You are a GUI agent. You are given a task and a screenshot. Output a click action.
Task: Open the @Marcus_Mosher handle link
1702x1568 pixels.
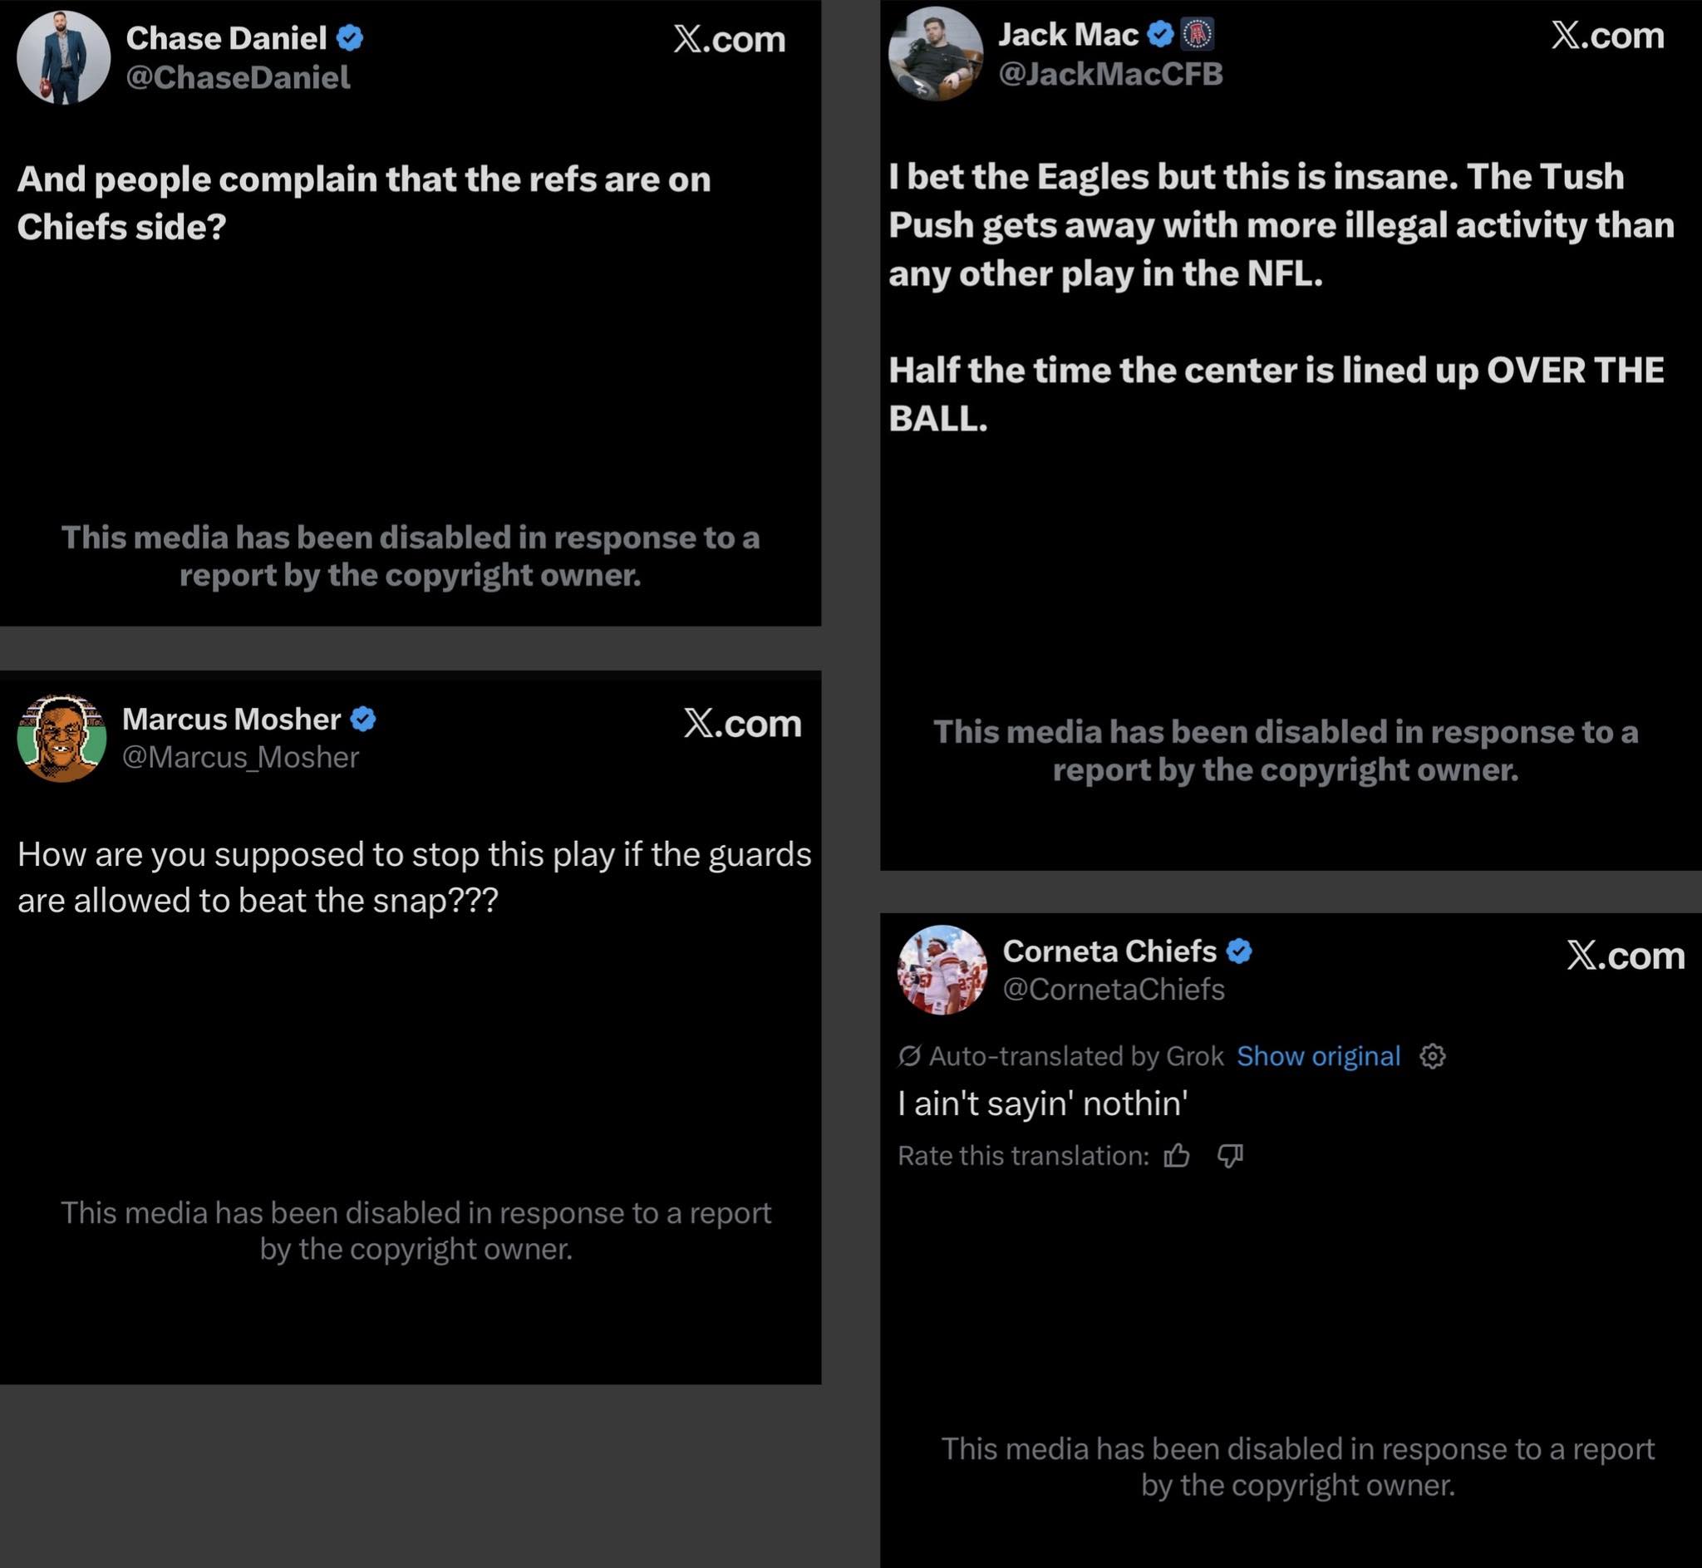click(x=240, y=757)
